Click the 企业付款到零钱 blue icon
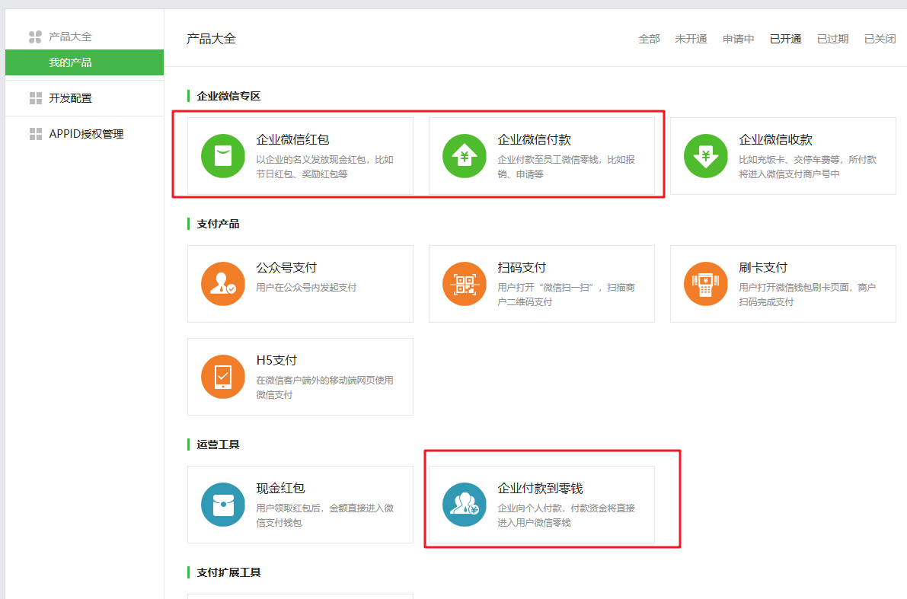 tap(464, 505)
